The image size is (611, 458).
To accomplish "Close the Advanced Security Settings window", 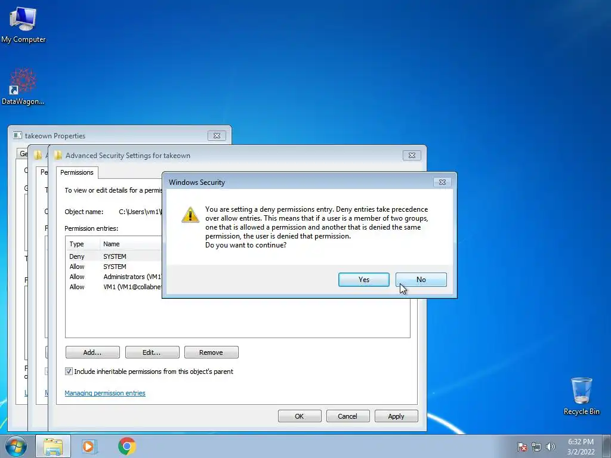I will tap(412, 156).
